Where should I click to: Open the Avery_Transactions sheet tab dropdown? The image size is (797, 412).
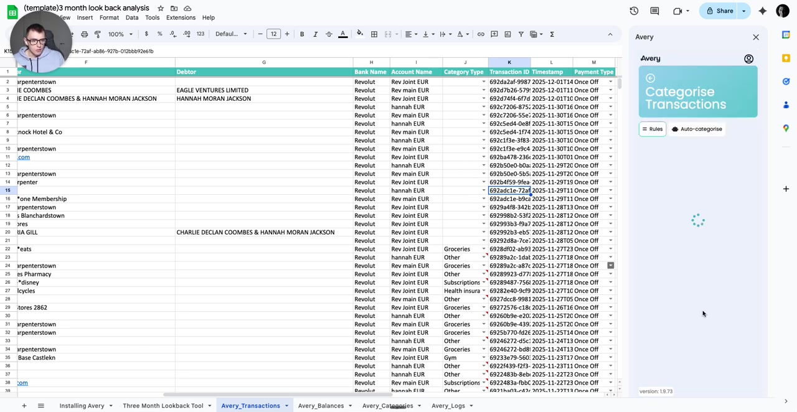286,405
